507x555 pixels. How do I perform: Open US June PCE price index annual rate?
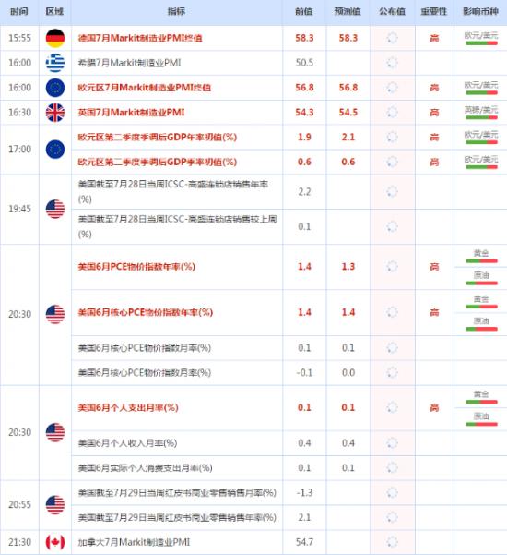(136, 267)
